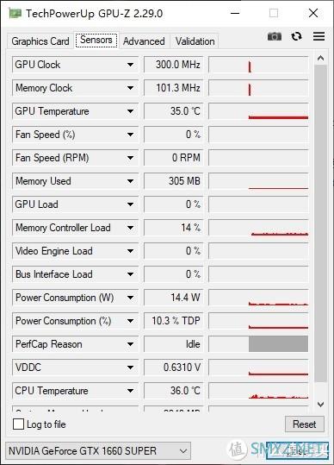Open the Fan Speed (RPM) dropdown arrow
Screen dimensions: 334x465
click(x=130, y=158)
